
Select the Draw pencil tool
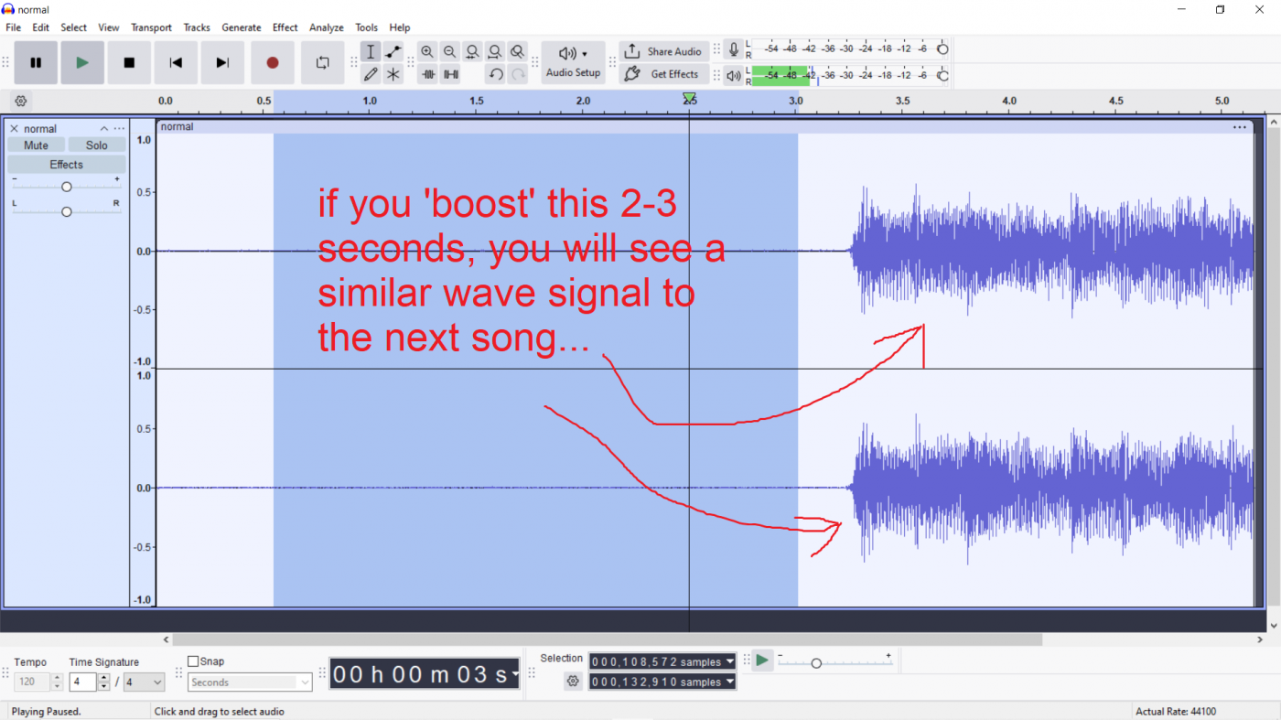pos(371,75)
